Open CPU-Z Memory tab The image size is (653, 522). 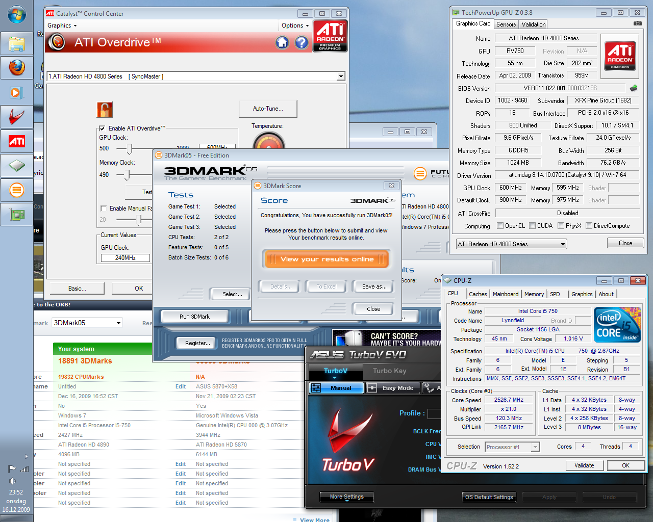(x=534, y=294)
